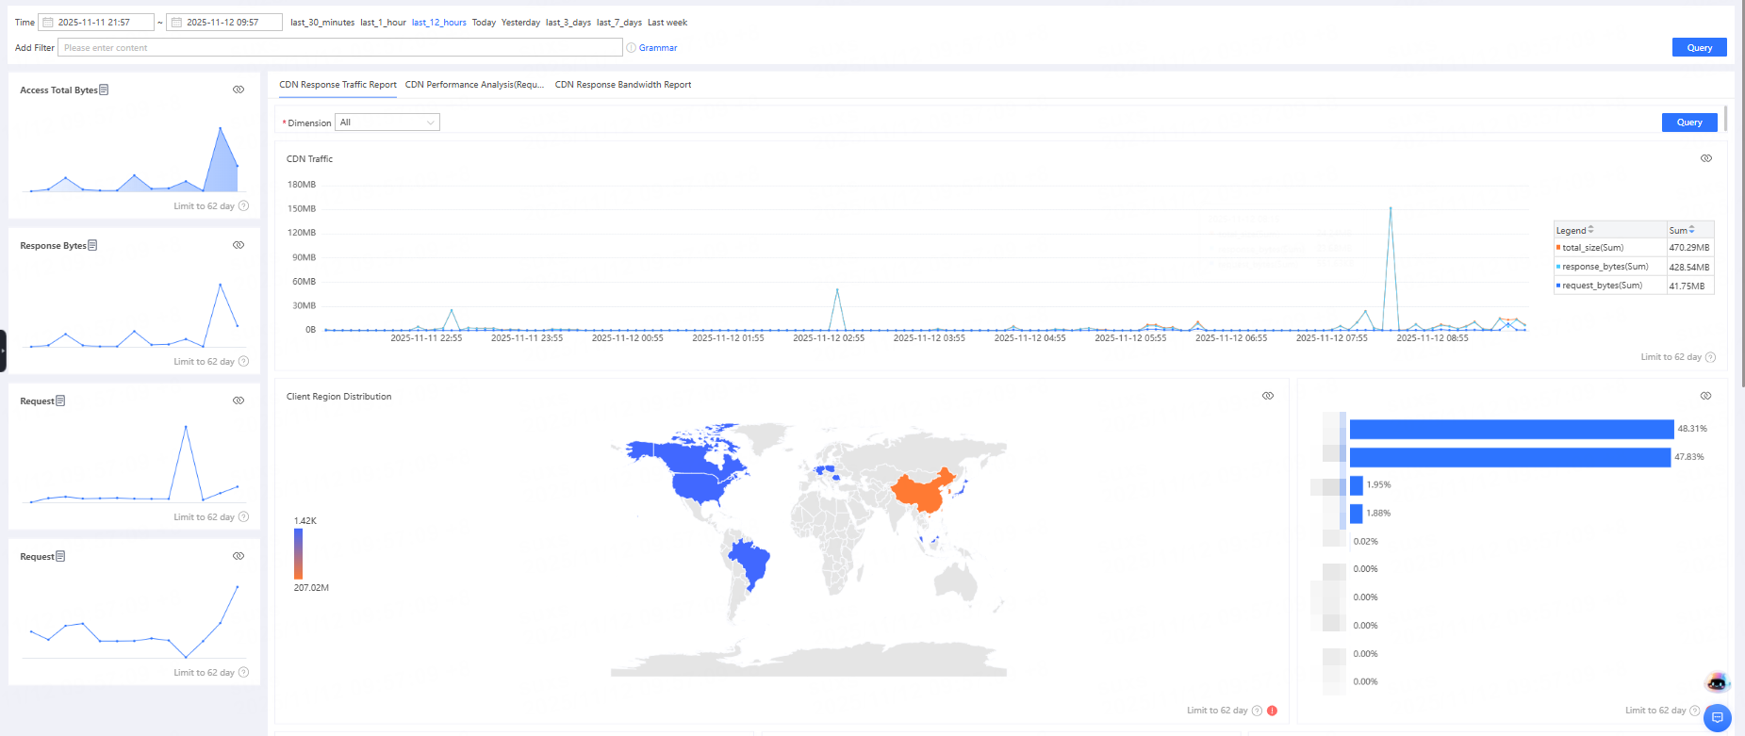The image size is (1745, 736).
Task: Click the red warning icon below the map
Action: click(x=1272, y=711)
